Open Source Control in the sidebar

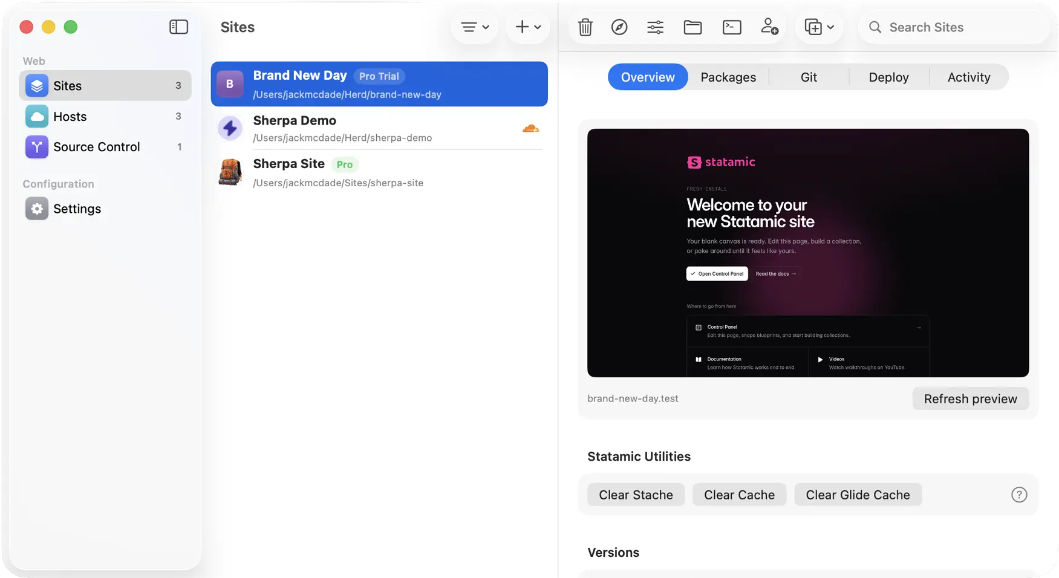click(105, 147)
